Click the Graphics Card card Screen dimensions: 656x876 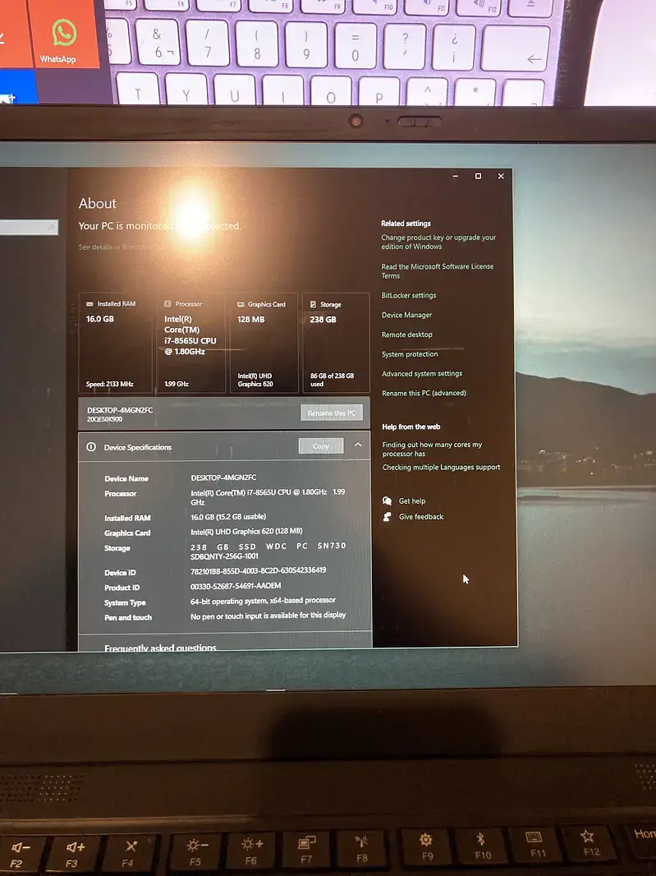tap(264, 343)
